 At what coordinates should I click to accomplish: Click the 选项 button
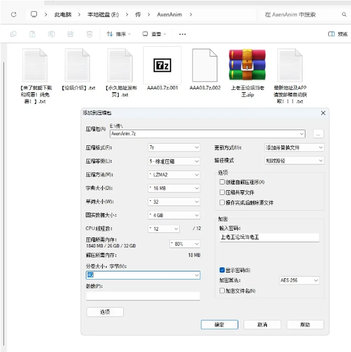(x=105, y=312)
